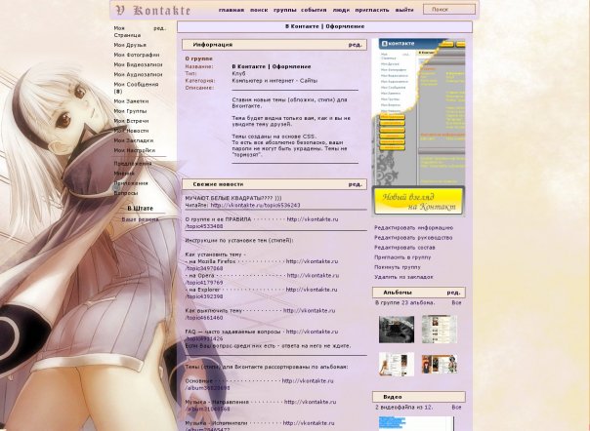Image resolution: width=590 pixels, height=431 pixels.
Task: Click the В Штате heading
Action: [140, 208]
